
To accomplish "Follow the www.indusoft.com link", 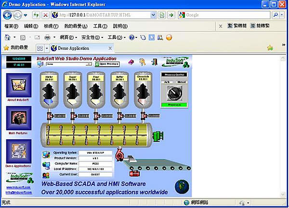I will coord(19,187).
